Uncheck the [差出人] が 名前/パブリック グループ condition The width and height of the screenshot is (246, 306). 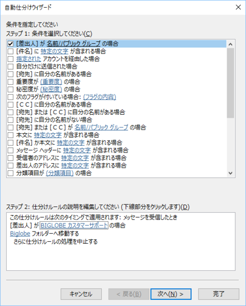10,44
